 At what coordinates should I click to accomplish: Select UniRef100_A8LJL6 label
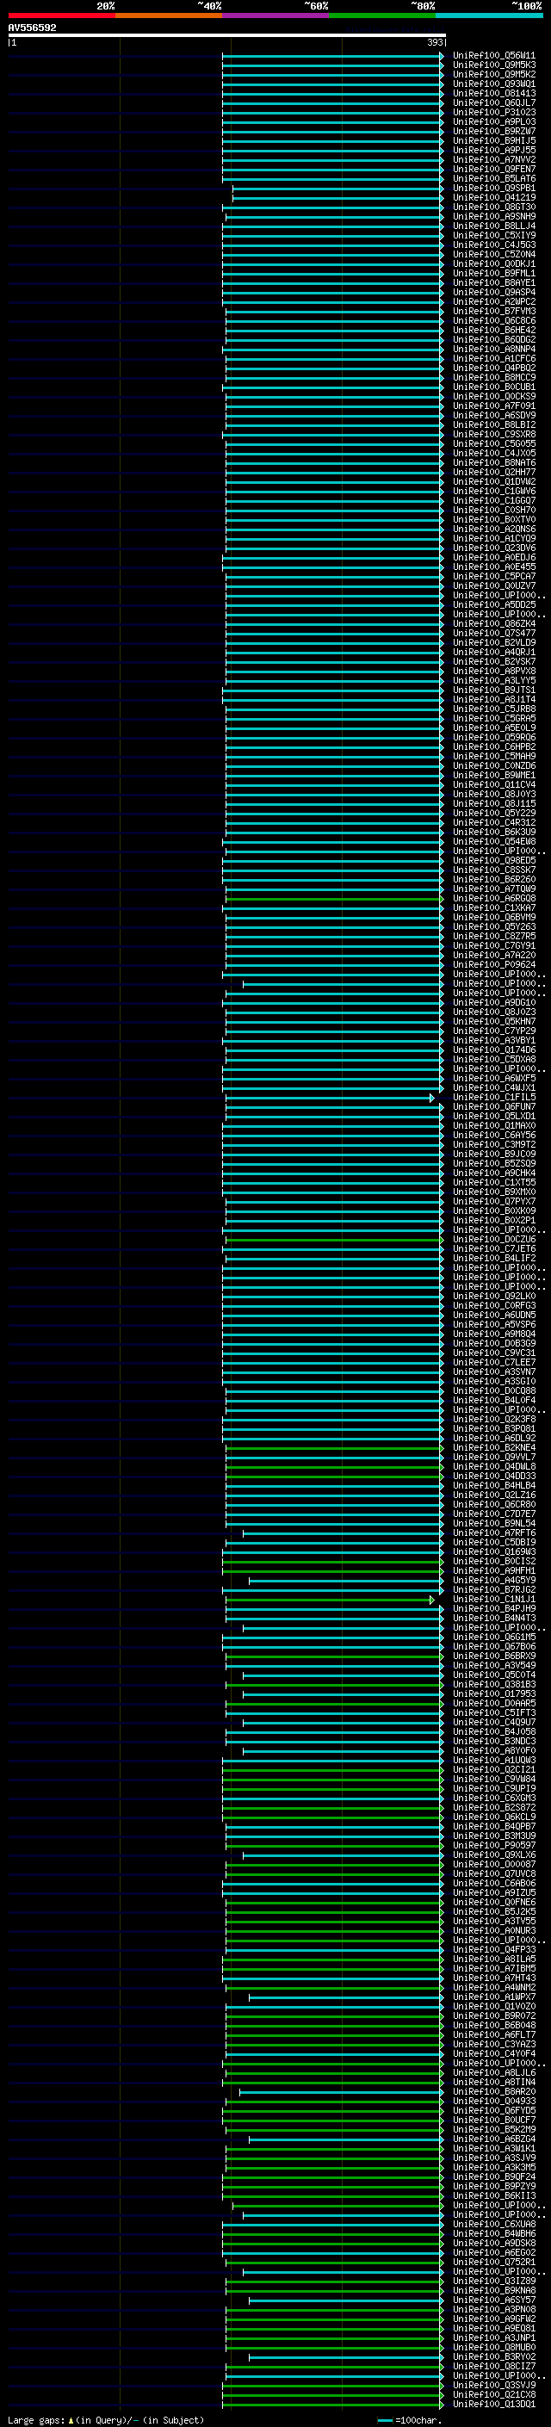click(x=494, y=2074)
